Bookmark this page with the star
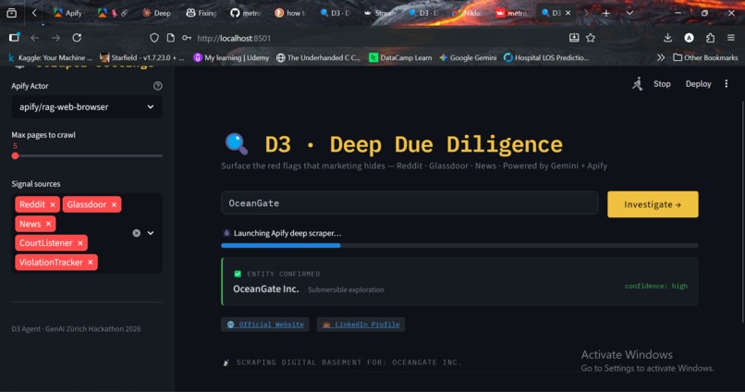Image resolution: width=745 pixels, height=392 pixels. click(x=591, y=38)
